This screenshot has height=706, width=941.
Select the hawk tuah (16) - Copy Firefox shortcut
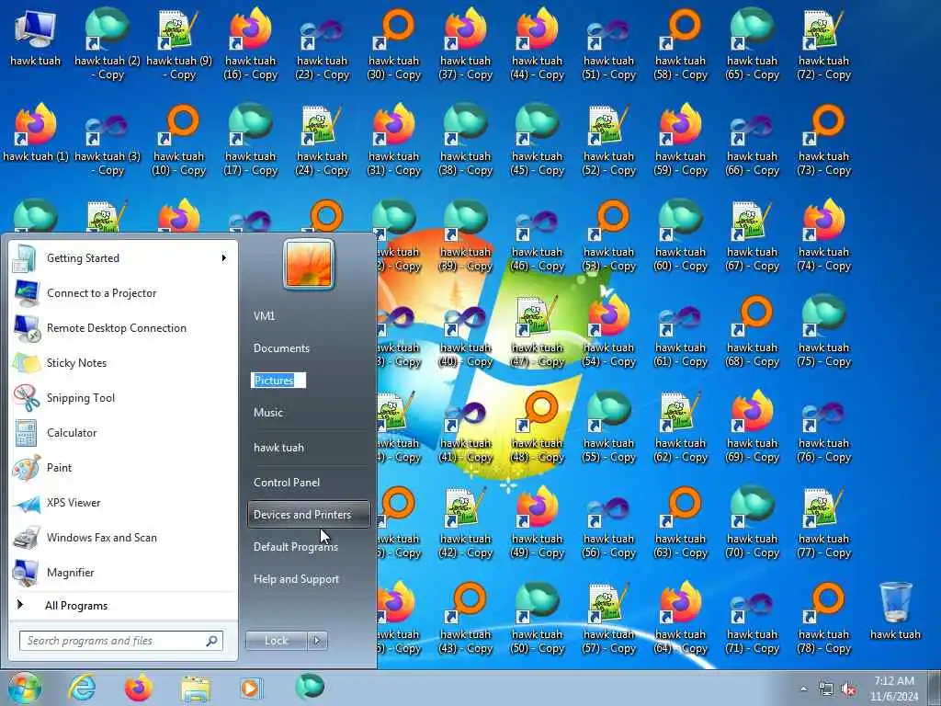250,43
